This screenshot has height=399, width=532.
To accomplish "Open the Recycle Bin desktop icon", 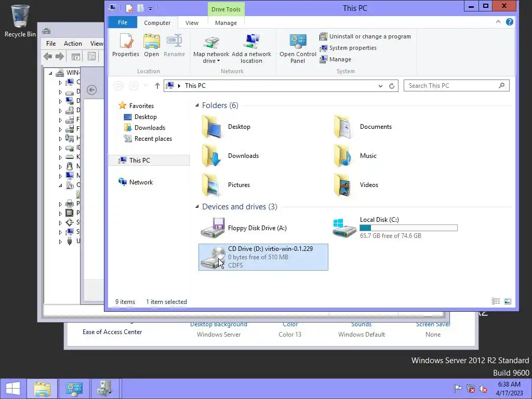I will pyautogui.click(x=20, y=20).
